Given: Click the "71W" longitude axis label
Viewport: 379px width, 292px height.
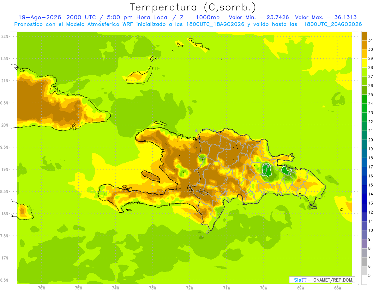Looking at the screenshot, I should coord(226,288).
